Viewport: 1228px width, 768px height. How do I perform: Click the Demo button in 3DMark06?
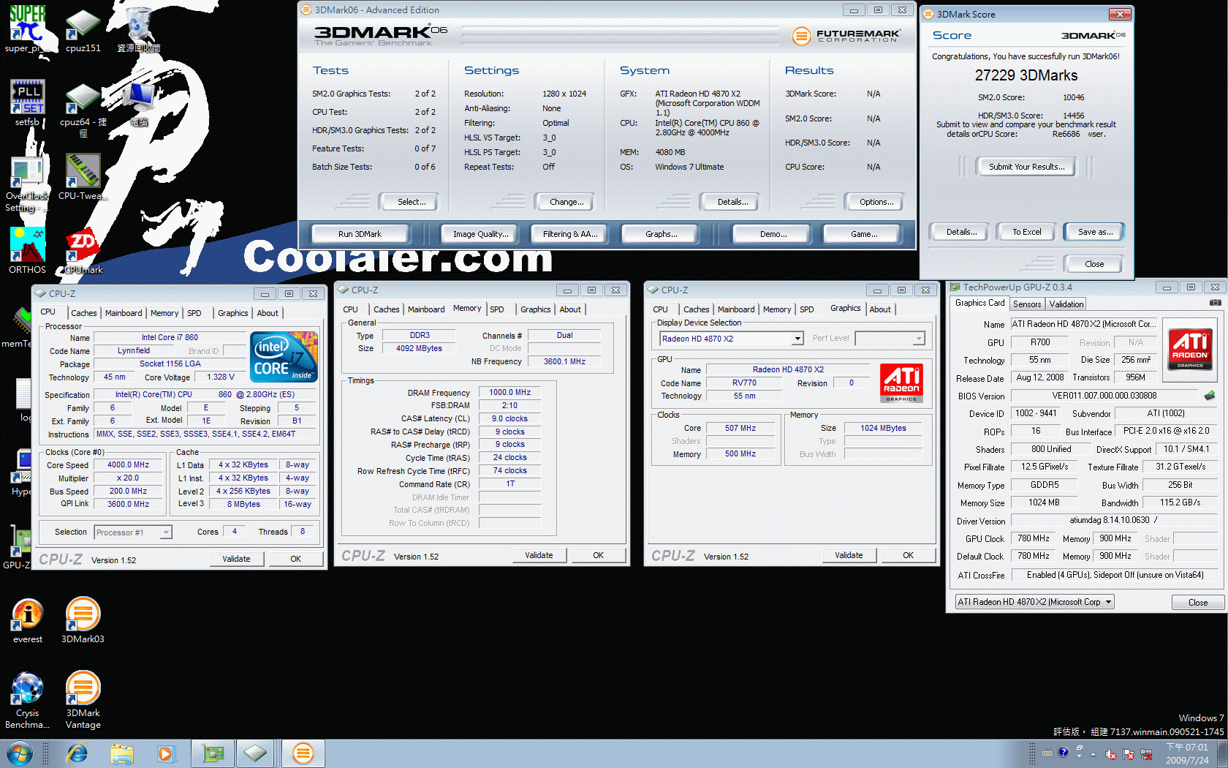click(773, 234)
